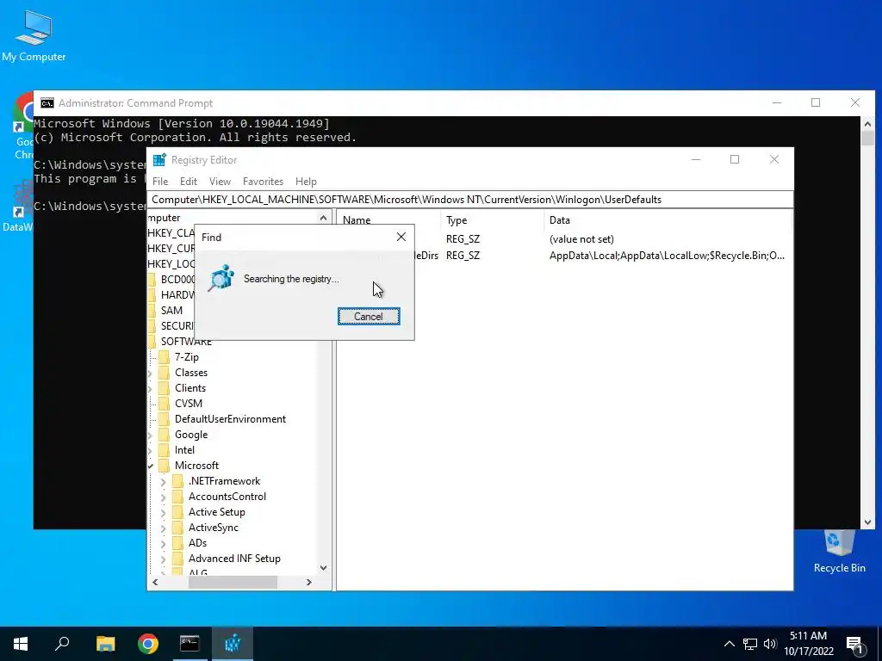Collapse the Microsoft key

(x=150, y=466)
